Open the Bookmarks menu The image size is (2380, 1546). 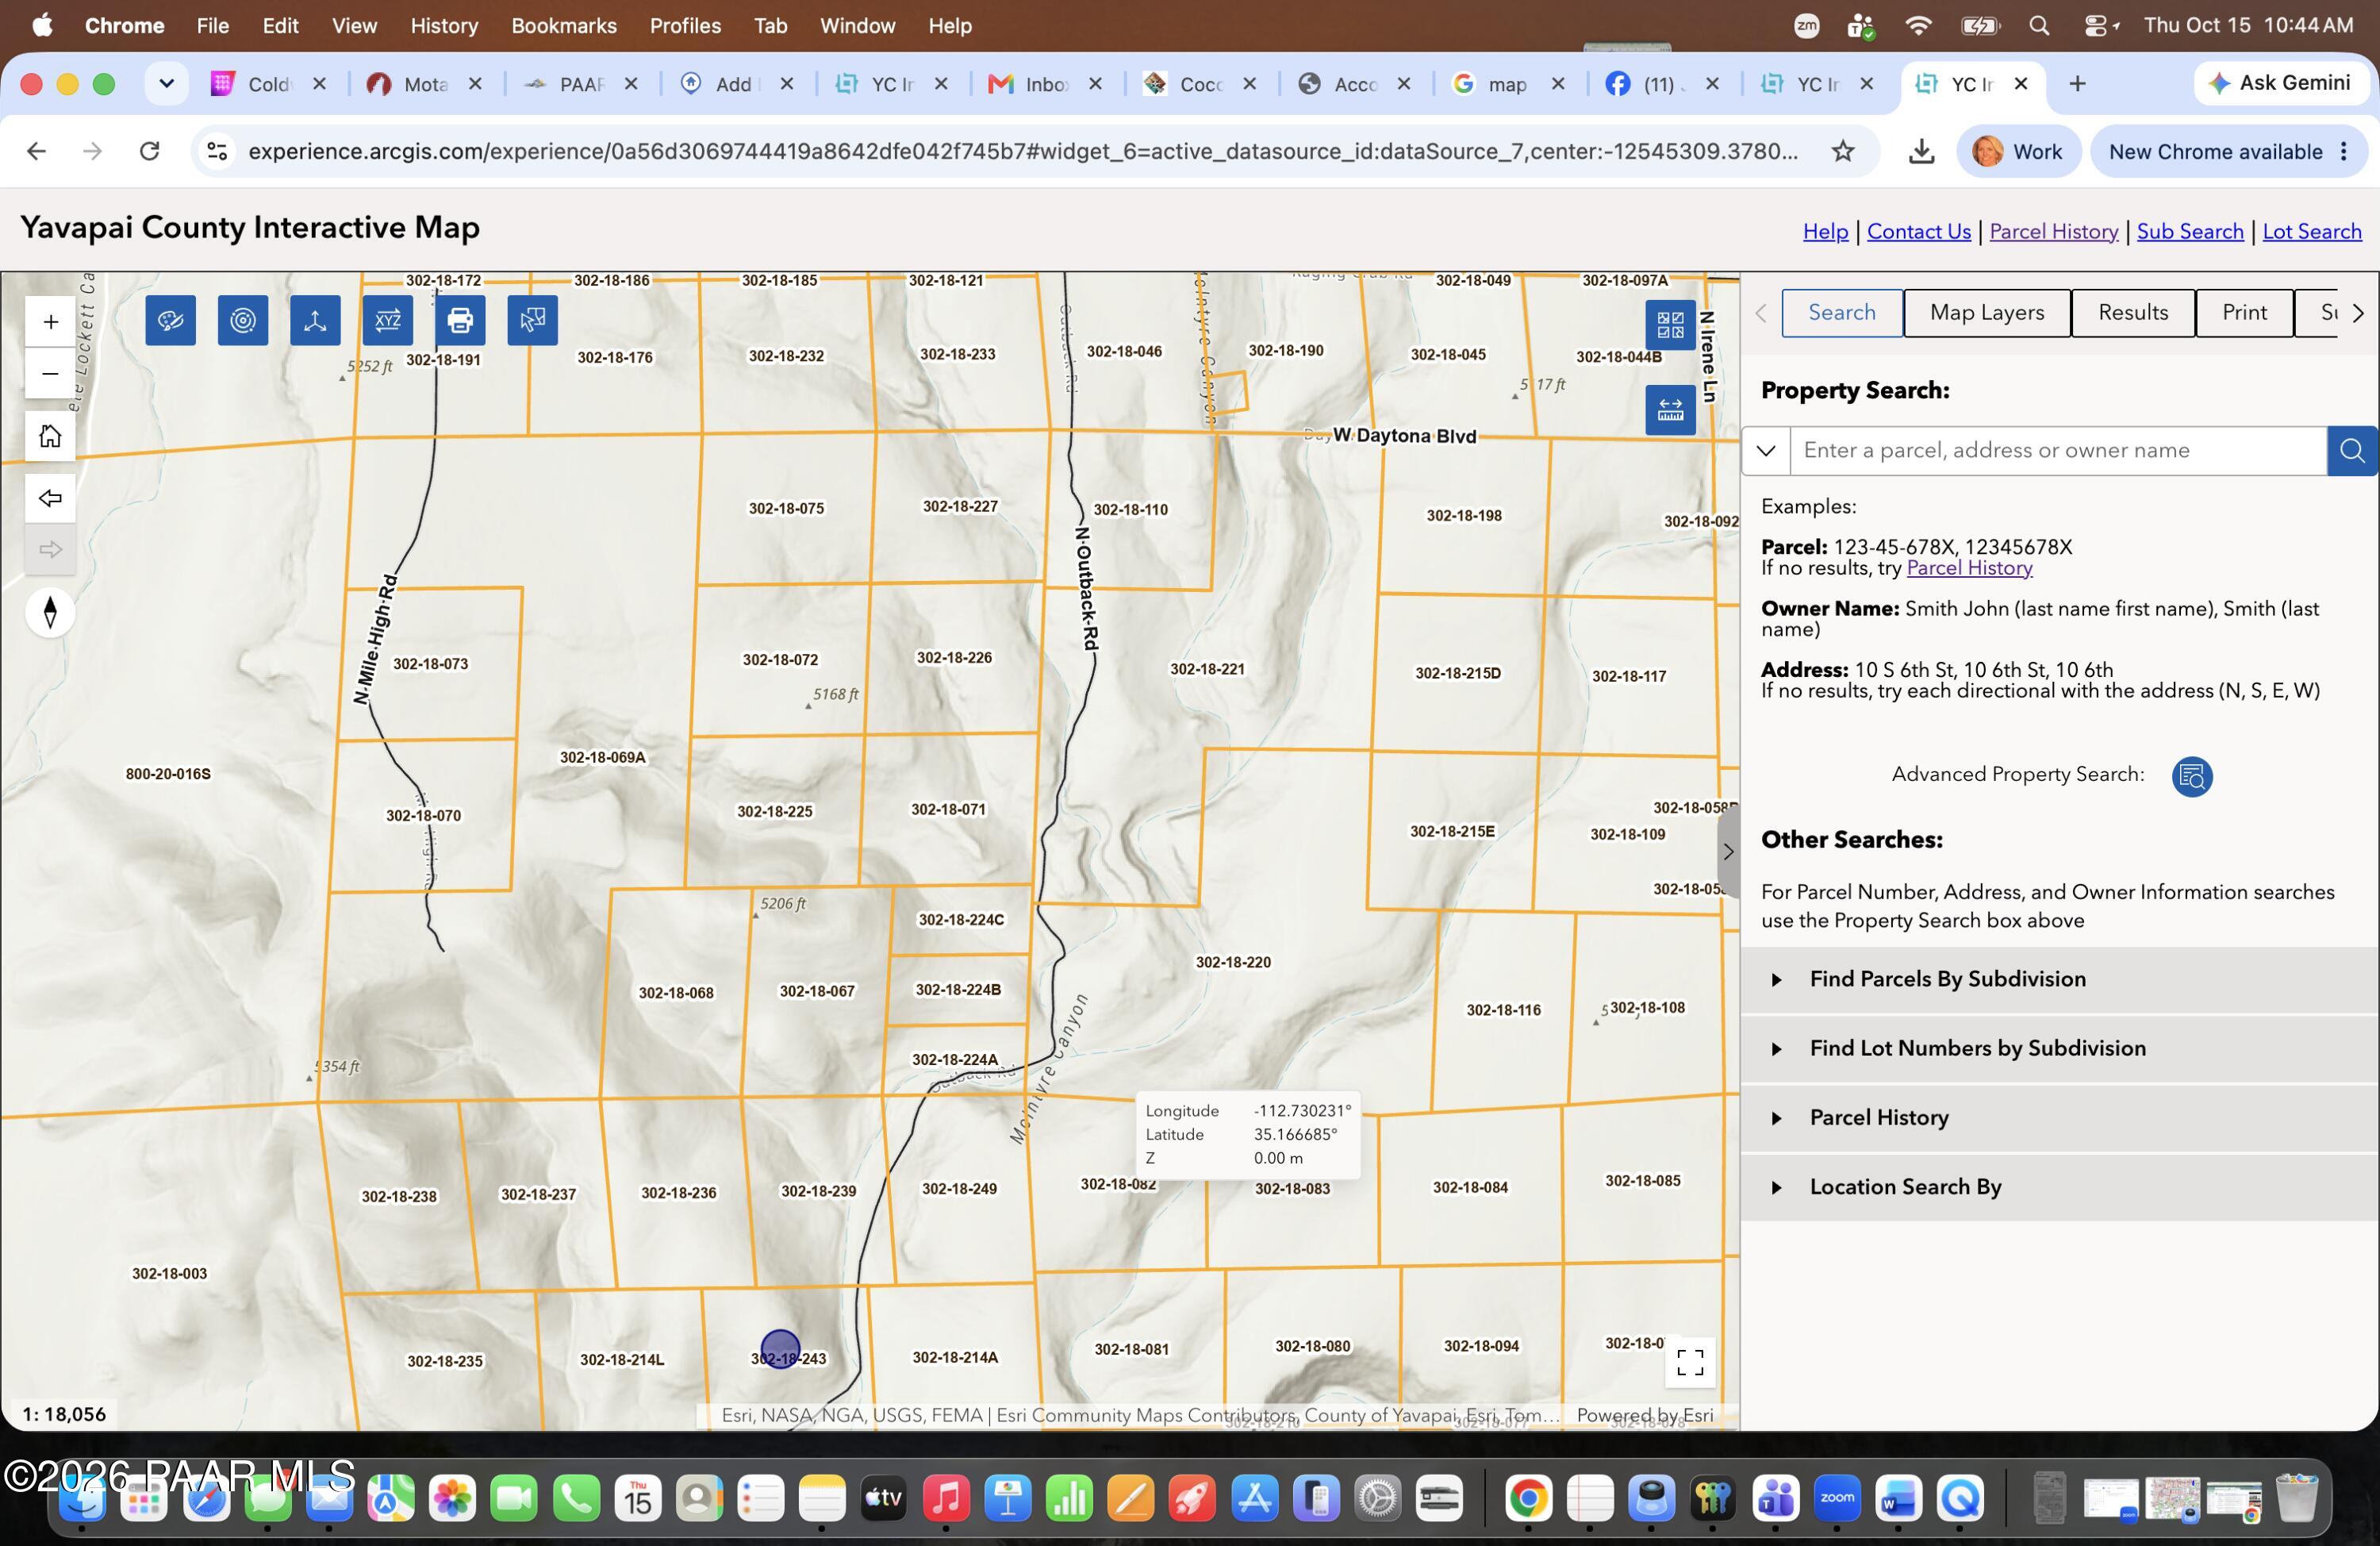click(x=564, y=26)
